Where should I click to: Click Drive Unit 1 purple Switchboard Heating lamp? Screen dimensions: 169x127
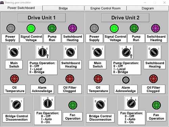pyautogui.click(x=73, y=28)
